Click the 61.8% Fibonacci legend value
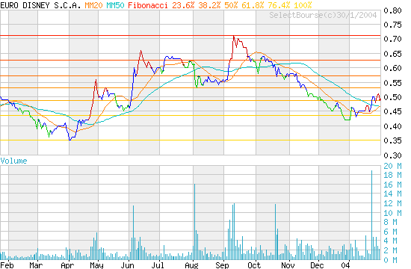411x269 pixels. pyautogui.click(x=253, y=5)
